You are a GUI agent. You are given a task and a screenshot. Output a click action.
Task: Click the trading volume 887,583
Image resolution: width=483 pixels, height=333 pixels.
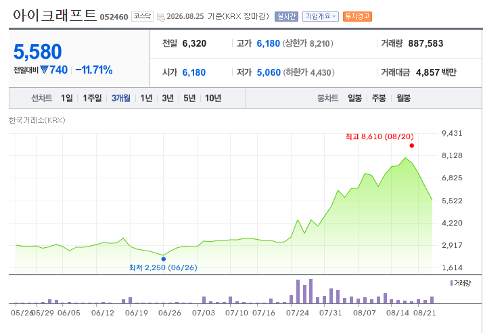click(425, 44)
